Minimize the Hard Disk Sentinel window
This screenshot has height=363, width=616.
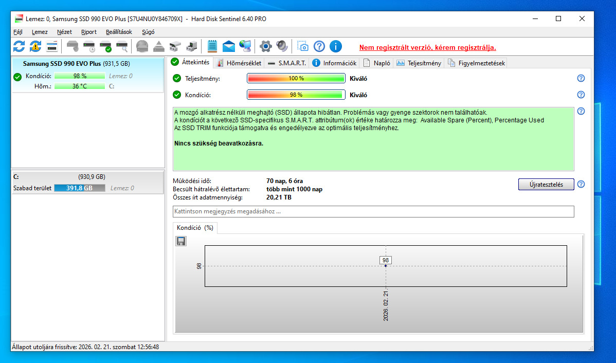[535, 19]
